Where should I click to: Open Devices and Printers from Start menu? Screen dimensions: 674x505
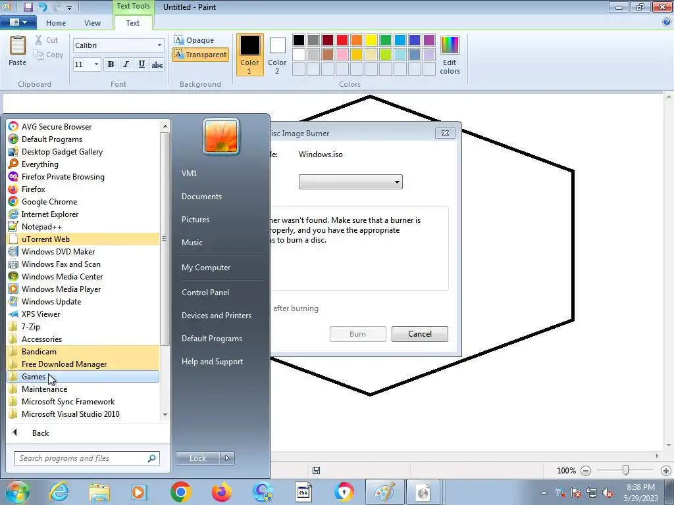(x=216, y=315)
